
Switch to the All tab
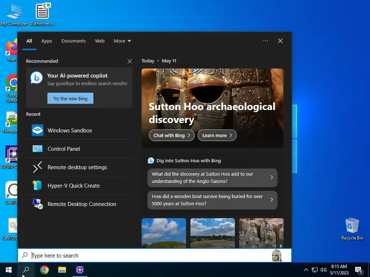[x=29, y=41]
